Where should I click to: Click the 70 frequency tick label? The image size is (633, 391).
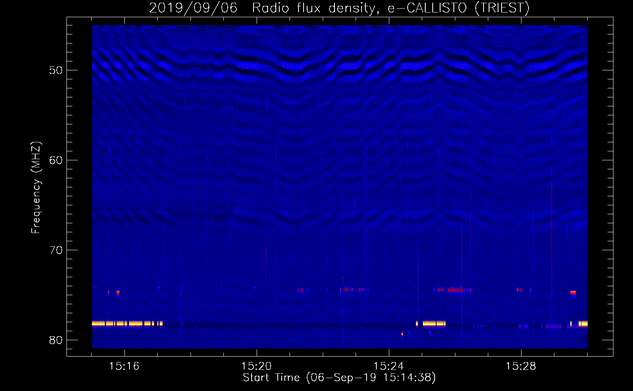(x=56, y=250)
